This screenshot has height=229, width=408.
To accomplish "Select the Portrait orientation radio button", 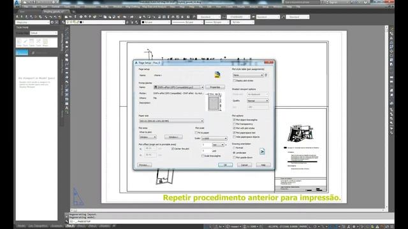I will [234, 148].
